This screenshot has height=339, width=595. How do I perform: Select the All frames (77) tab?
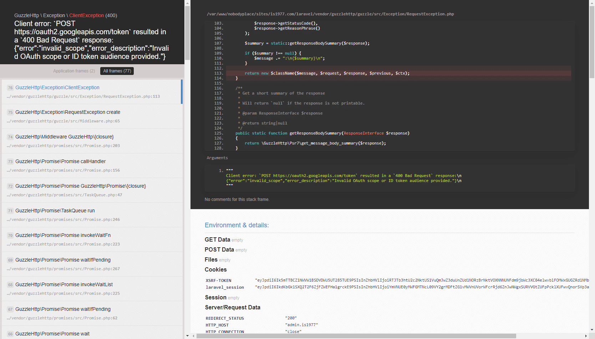coord(117,71)
